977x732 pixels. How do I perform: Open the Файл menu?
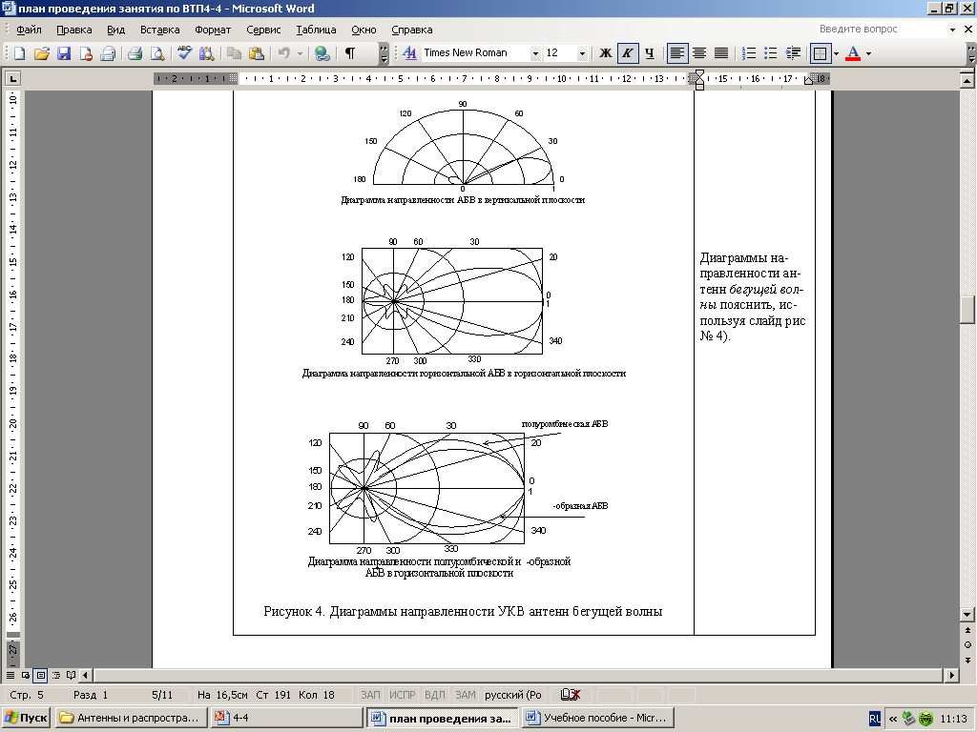pos(29,30)
